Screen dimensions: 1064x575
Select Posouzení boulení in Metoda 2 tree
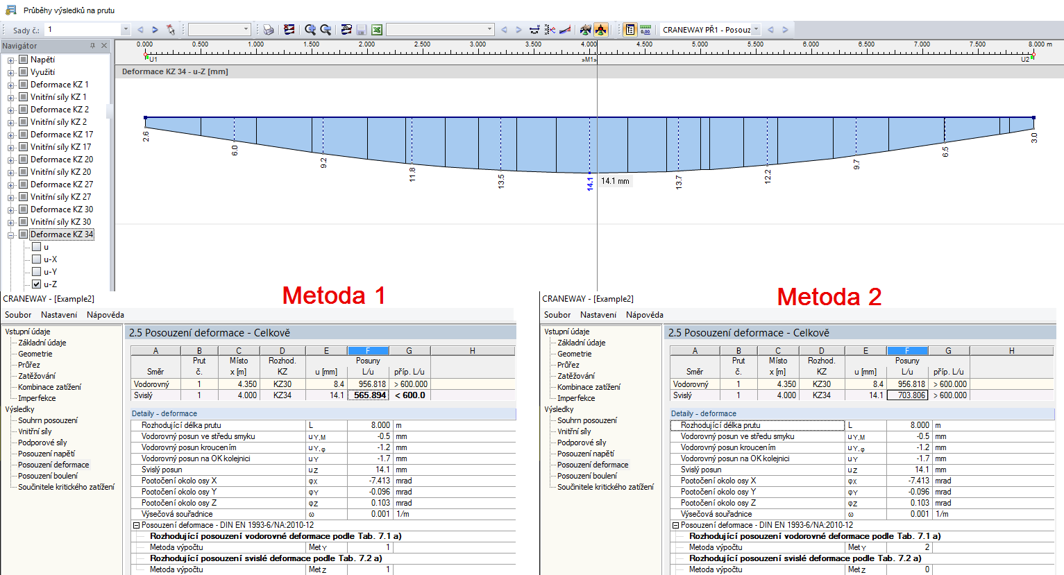(587, 476)
